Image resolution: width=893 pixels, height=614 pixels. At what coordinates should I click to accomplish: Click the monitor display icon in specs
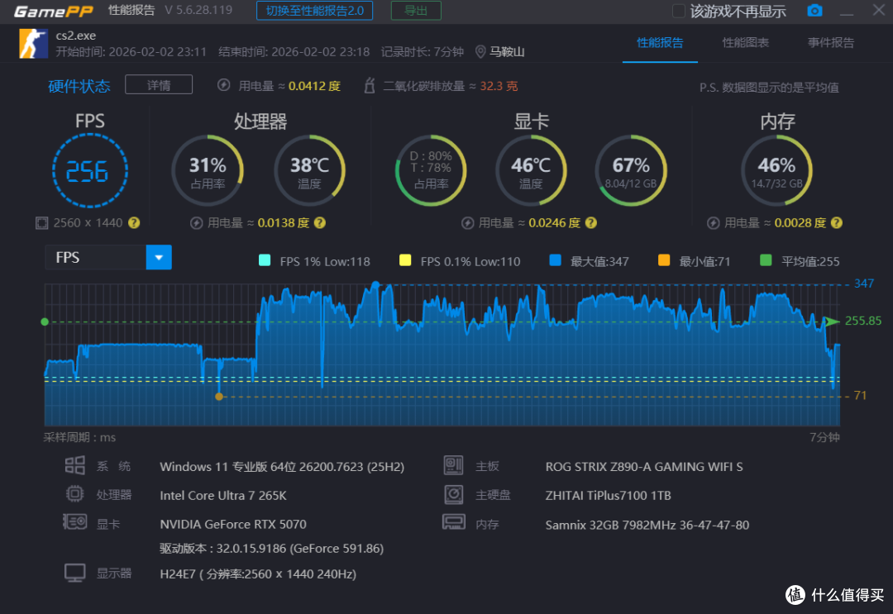click(74, 573)
